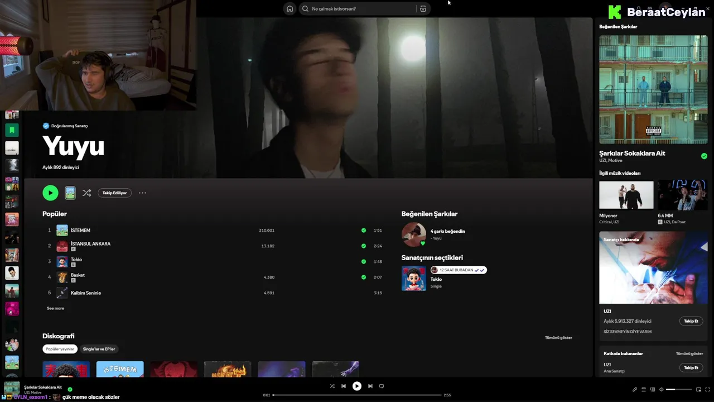Skip to previous track in player bar
714x402 pixels.
tap(344, 386)
